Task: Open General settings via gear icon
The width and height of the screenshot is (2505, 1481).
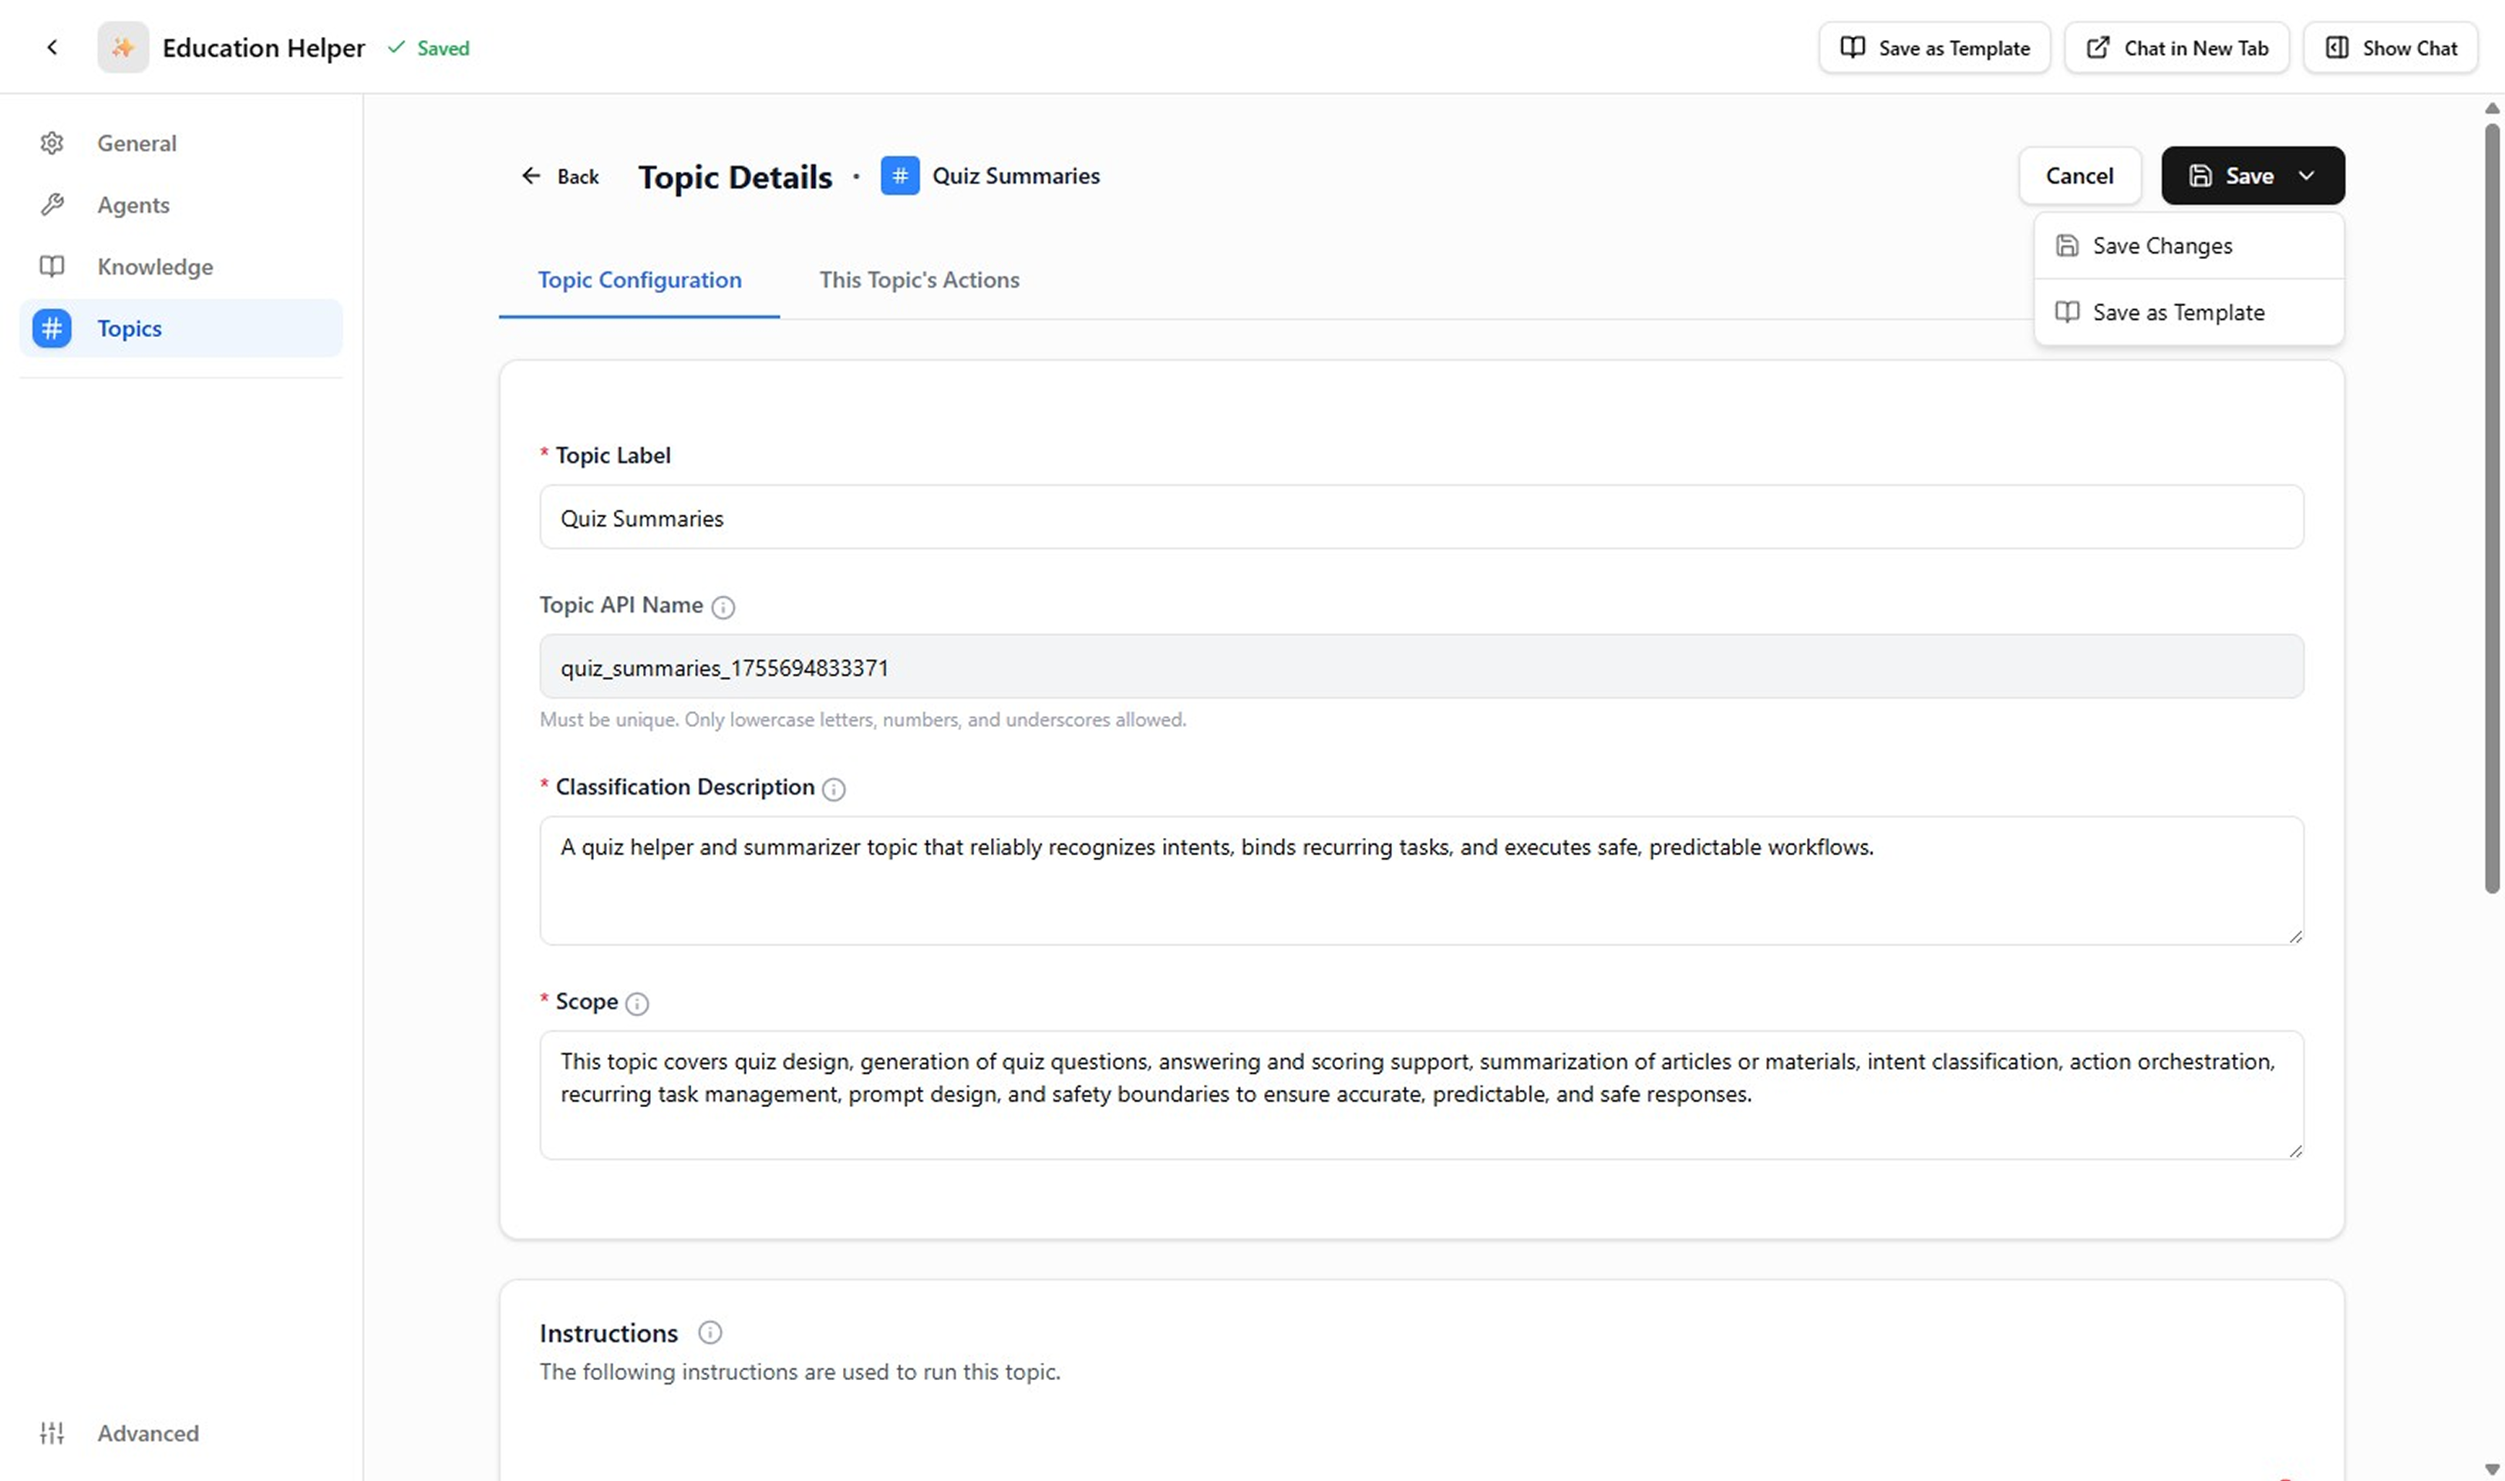Action: pyautogui.click(x=52, y=143)
